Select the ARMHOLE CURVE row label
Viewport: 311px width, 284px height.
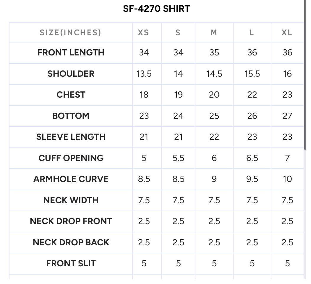71,179
